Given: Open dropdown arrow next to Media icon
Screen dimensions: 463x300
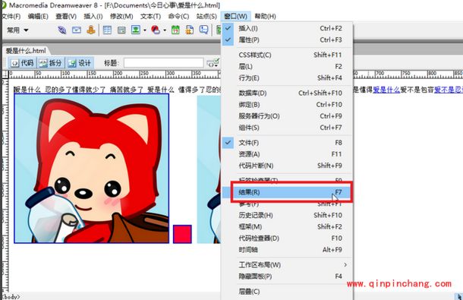Looking at the screenshot, I should (165, 30).
